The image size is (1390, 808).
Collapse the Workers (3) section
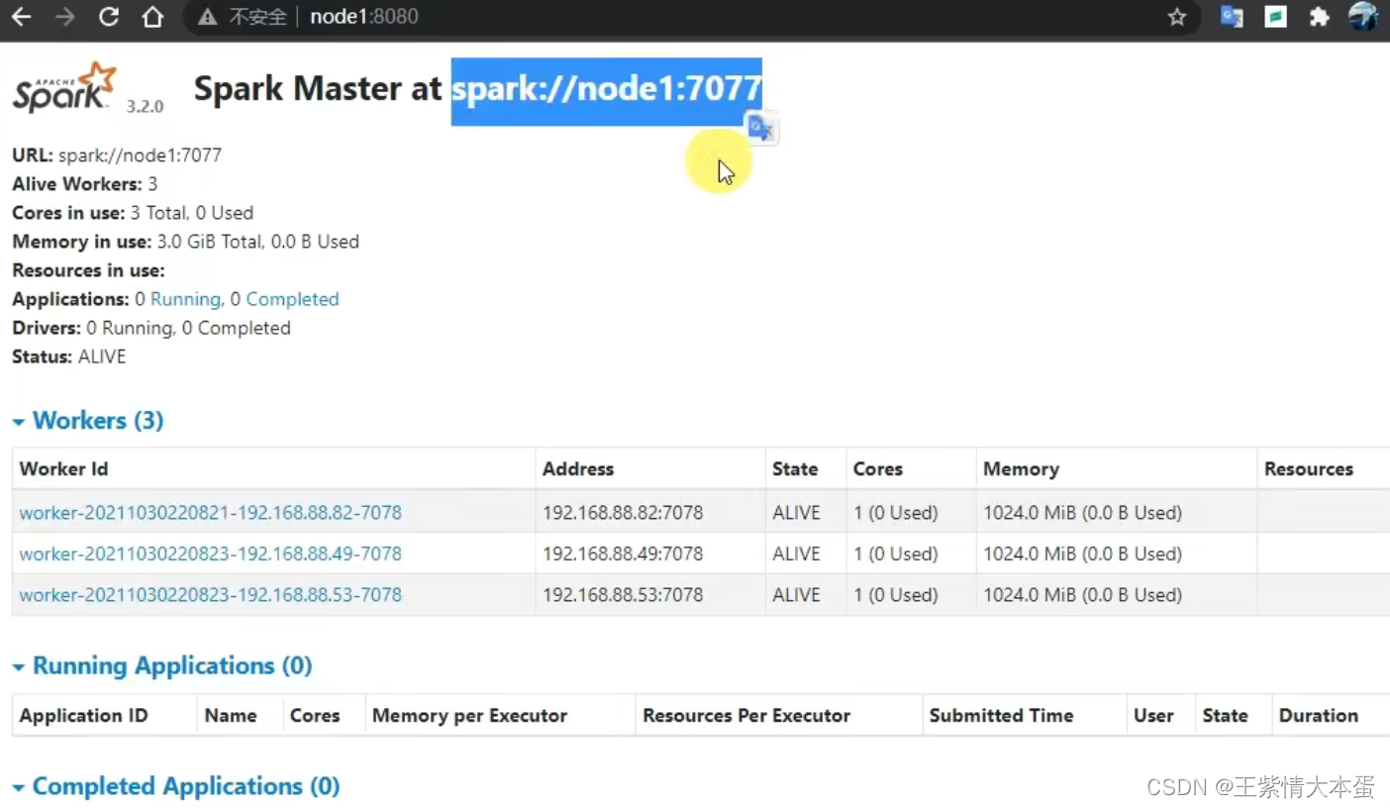pos(88,421)
